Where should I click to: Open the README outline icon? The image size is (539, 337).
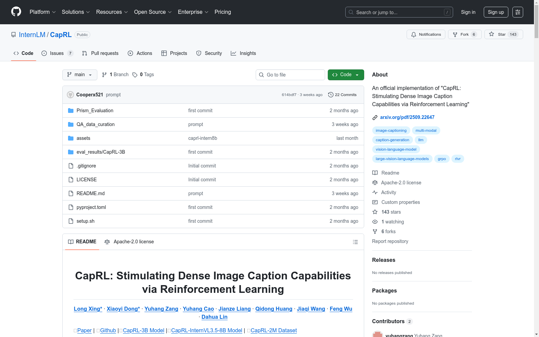click(x=355, y=242)
